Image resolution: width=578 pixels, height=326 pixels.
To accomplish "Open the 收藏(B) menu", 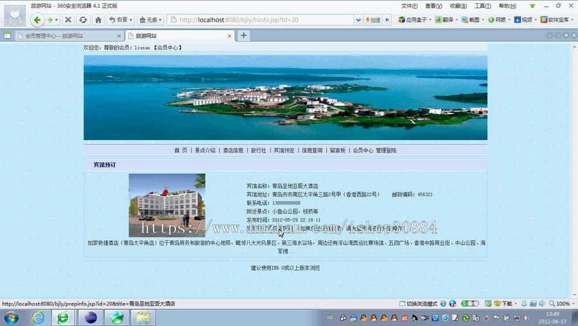I will click(458, 6).
